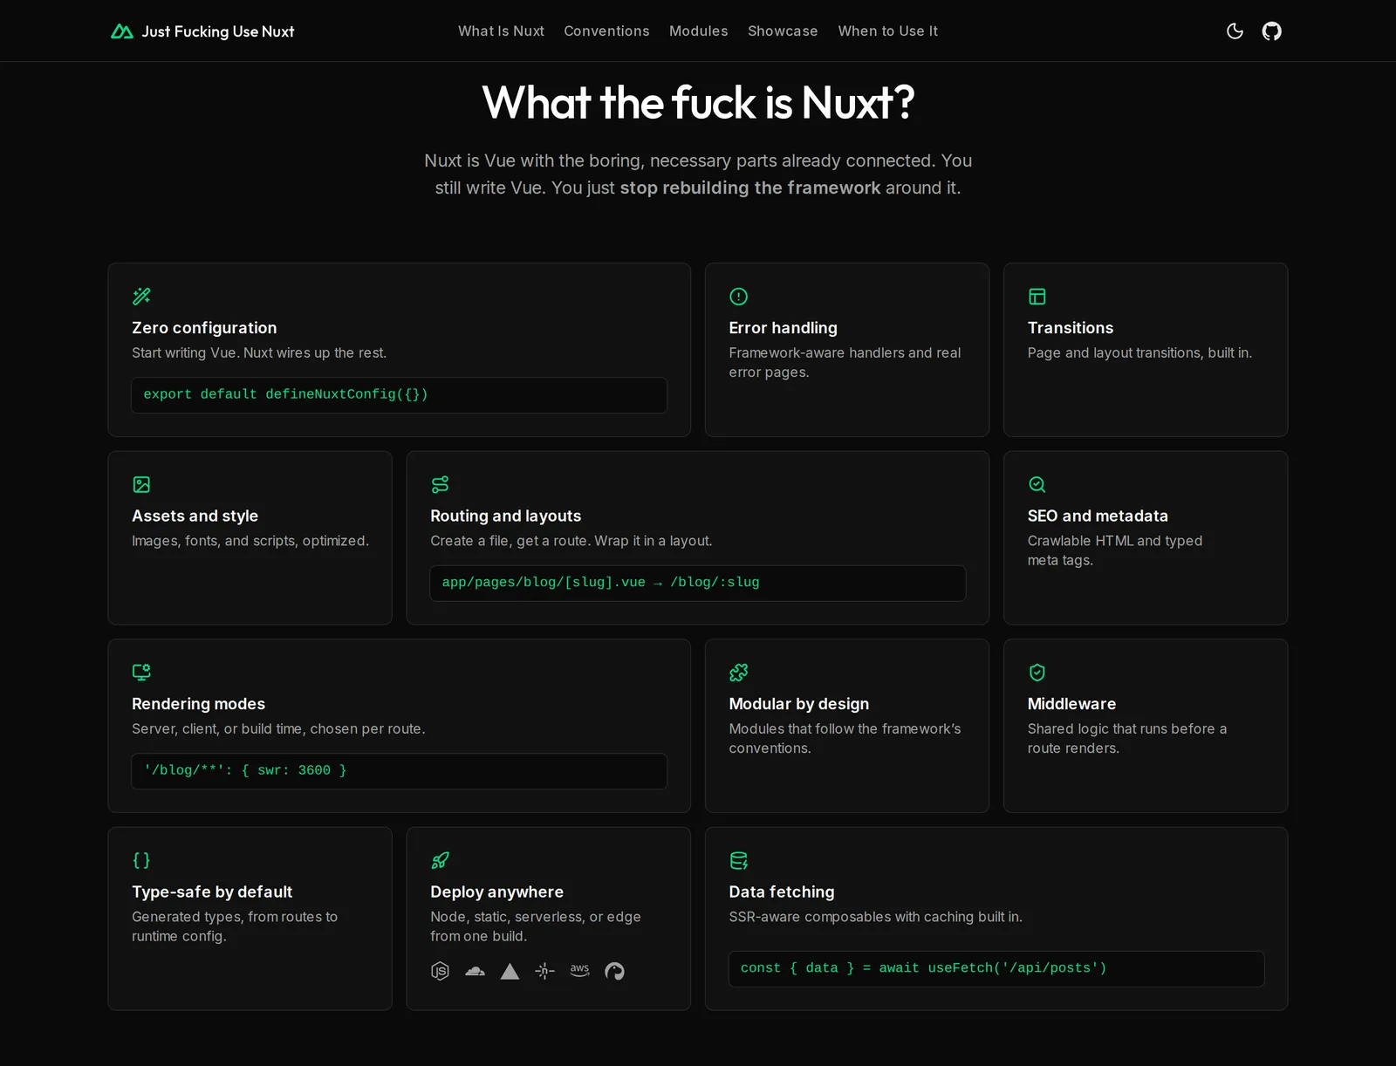The height and width of the screenshot is (1066, 1396).
Task: Click the useFetch('/api/posts') code snippet
Action: click(996, 968)
